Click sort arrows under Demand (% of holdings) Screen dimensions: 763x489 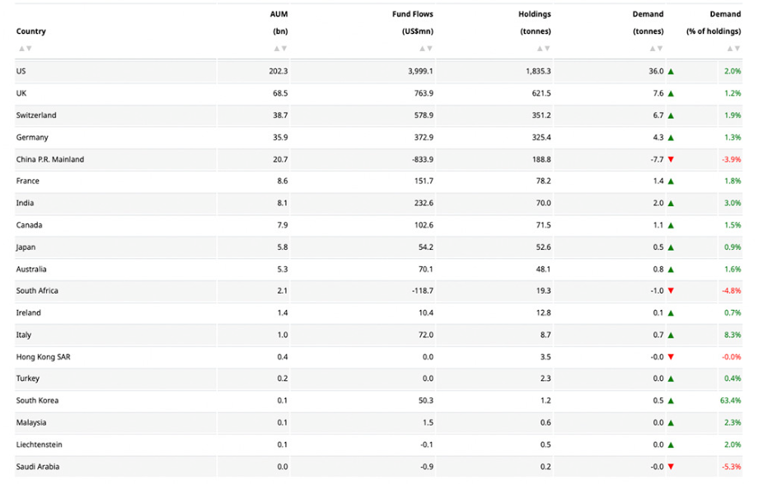[733, 49]
